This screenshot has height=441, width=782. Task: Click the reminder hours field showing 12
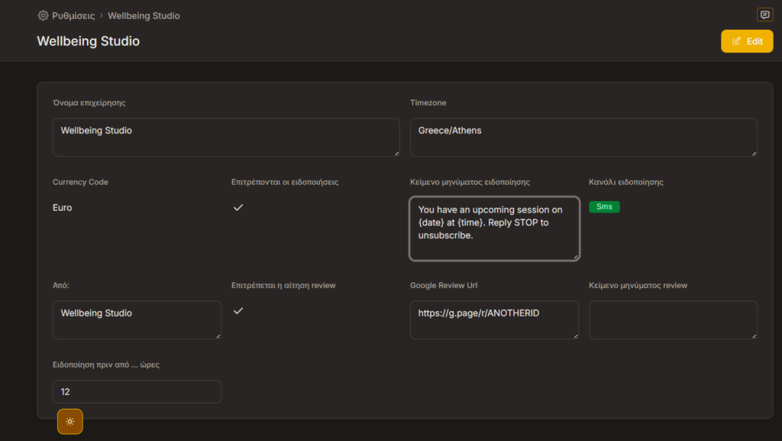click(137, 391)
